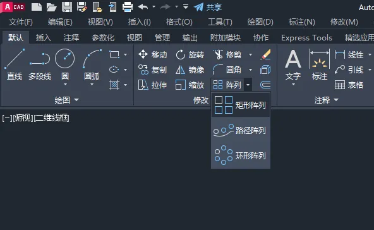374x230 pixels.
Task: Expand Quick Access Toolbar customize menu
Action: click(186, 6)
